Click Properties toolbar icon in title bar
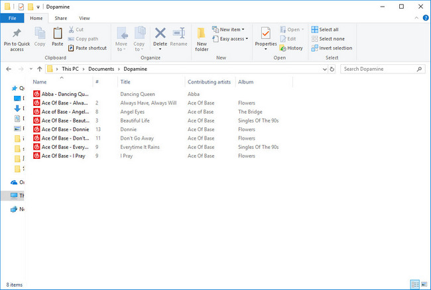The height and width of the screenshot is (290, 431). click(21, 7)
